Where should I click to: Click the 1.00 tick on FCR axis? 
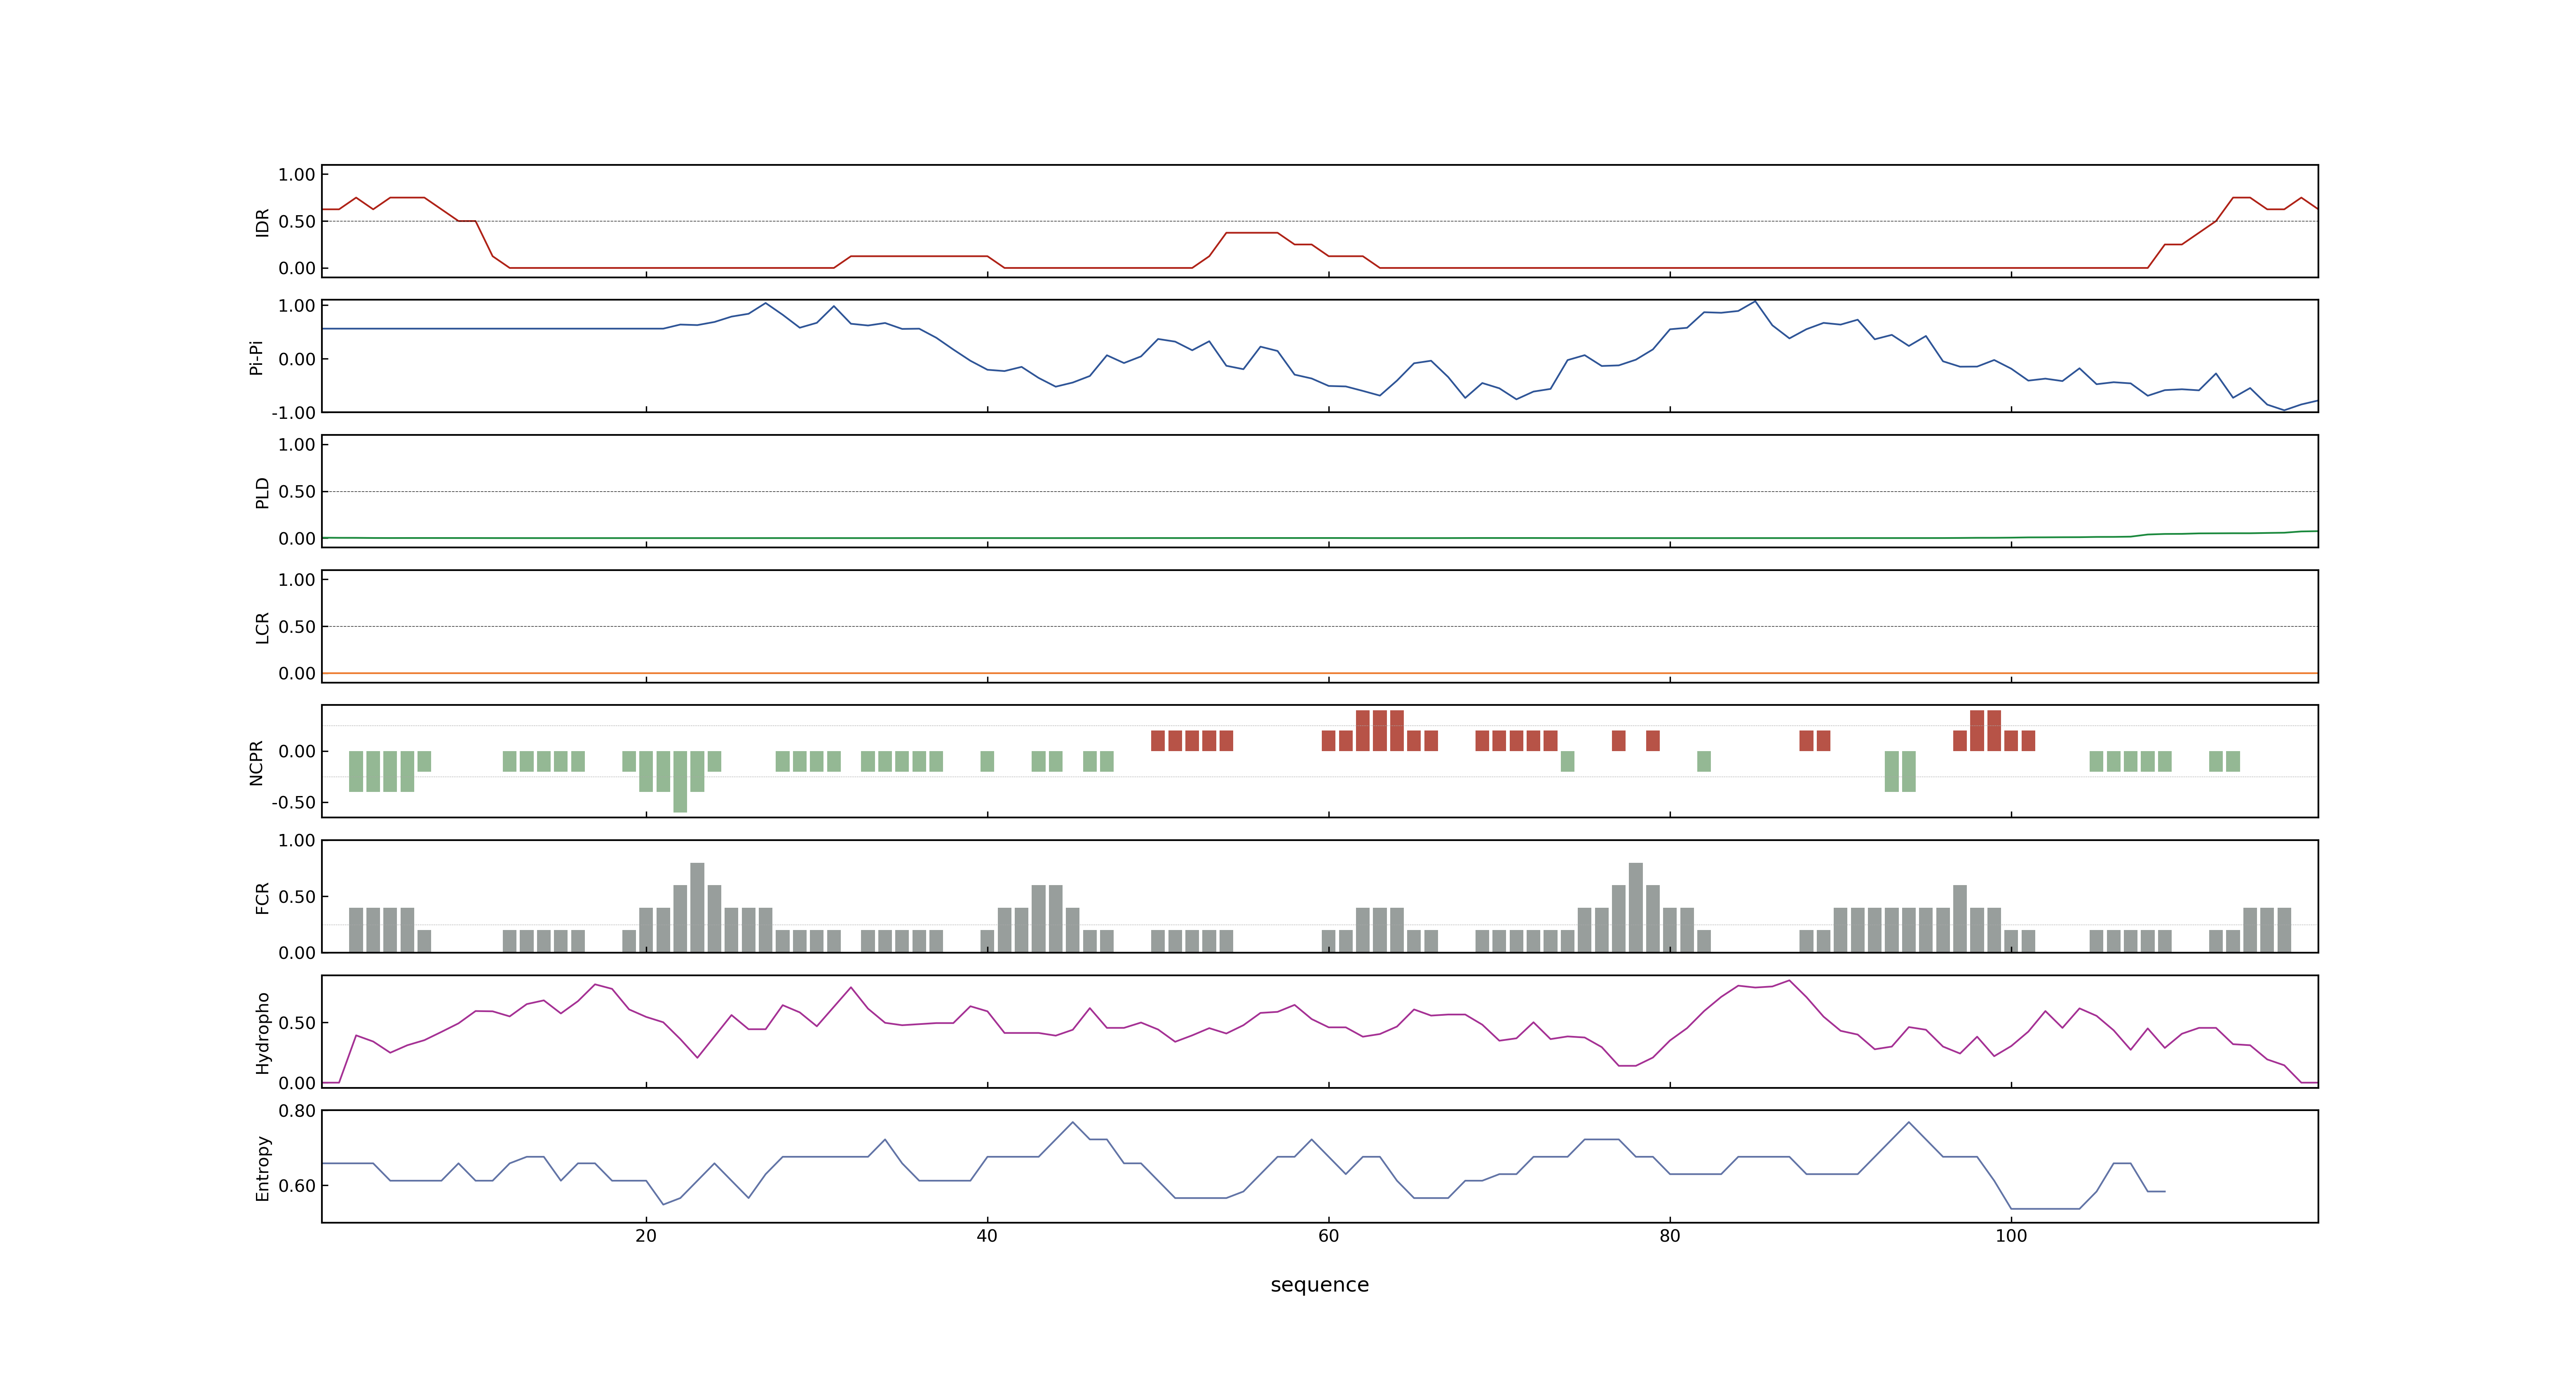pos(297,841)
